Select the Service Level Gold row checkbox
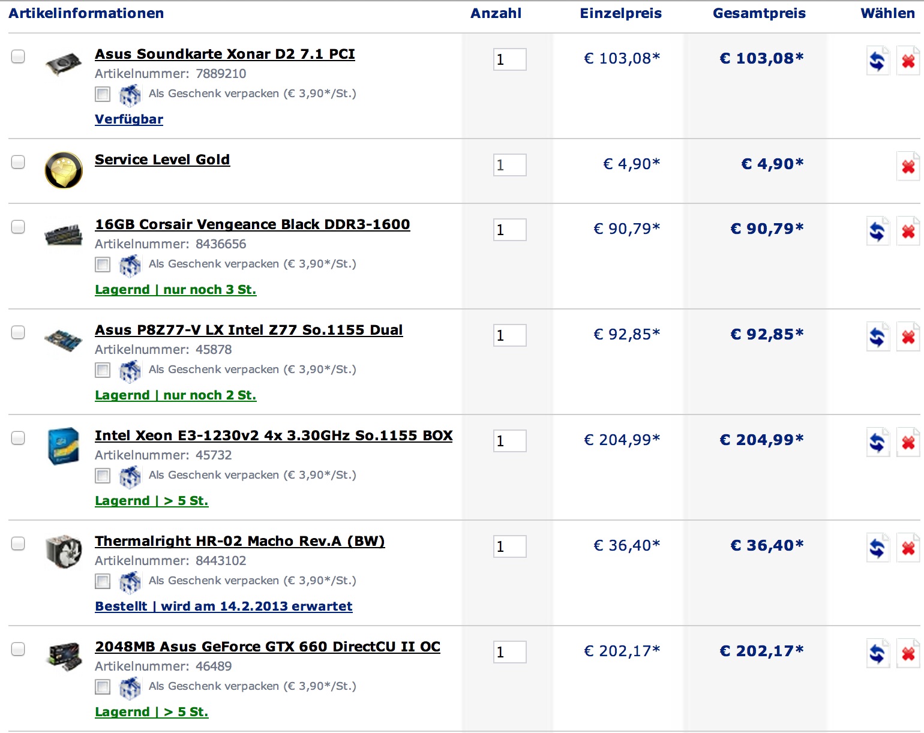Screen dimensions: 924x733 click(x=18, y=162)
